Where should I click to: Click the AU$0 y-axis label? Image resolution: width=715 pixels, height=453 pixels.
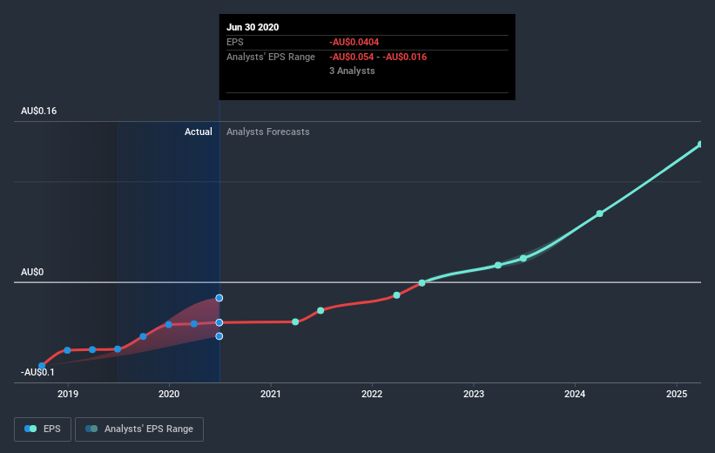click(x=32, y=272)
